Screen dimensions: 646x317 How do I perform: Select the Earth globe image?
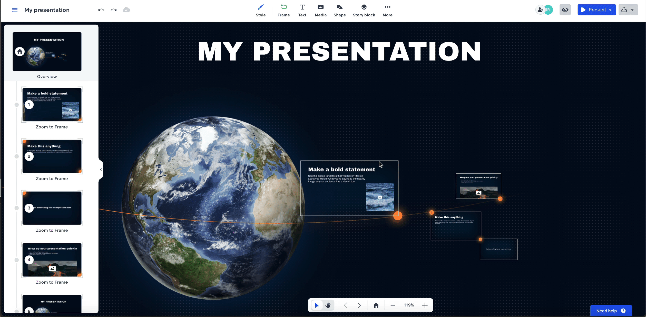tap(213, 208)
